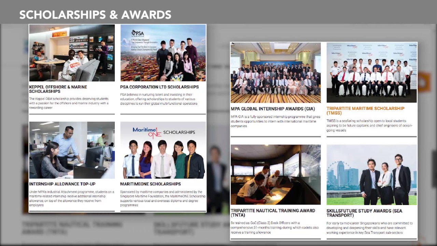This screenshot has width=437, height=246.
Task: Open the SkillsFuture Study Awards skyline photo
Action: 371,175
